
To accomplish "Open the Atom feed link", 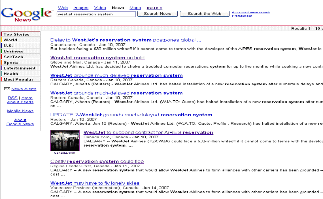I will coord(27,98).
